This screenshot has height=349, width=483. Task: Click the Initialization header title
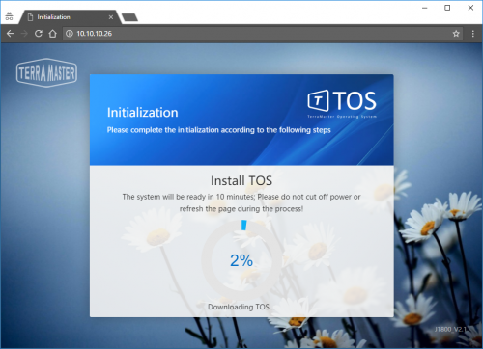tap(143, 113)
